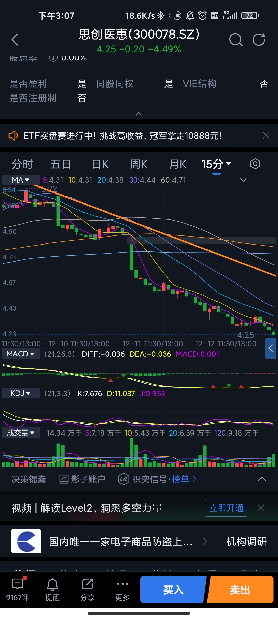Collapse the stock details panel

click(x=139, y=114)
